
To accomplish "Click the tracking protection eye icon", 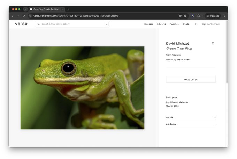I will (180, 16).
